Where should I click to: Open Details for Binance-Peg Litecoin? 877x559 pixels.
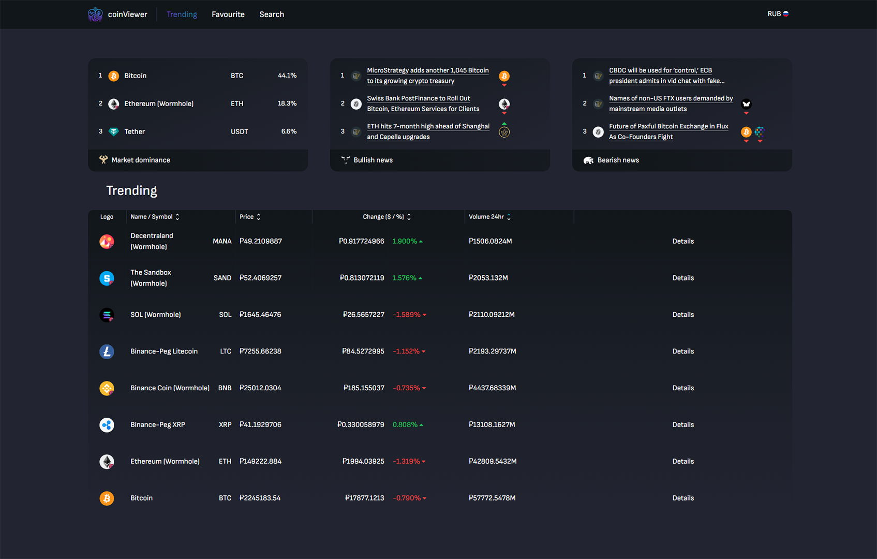pos(683,351)
